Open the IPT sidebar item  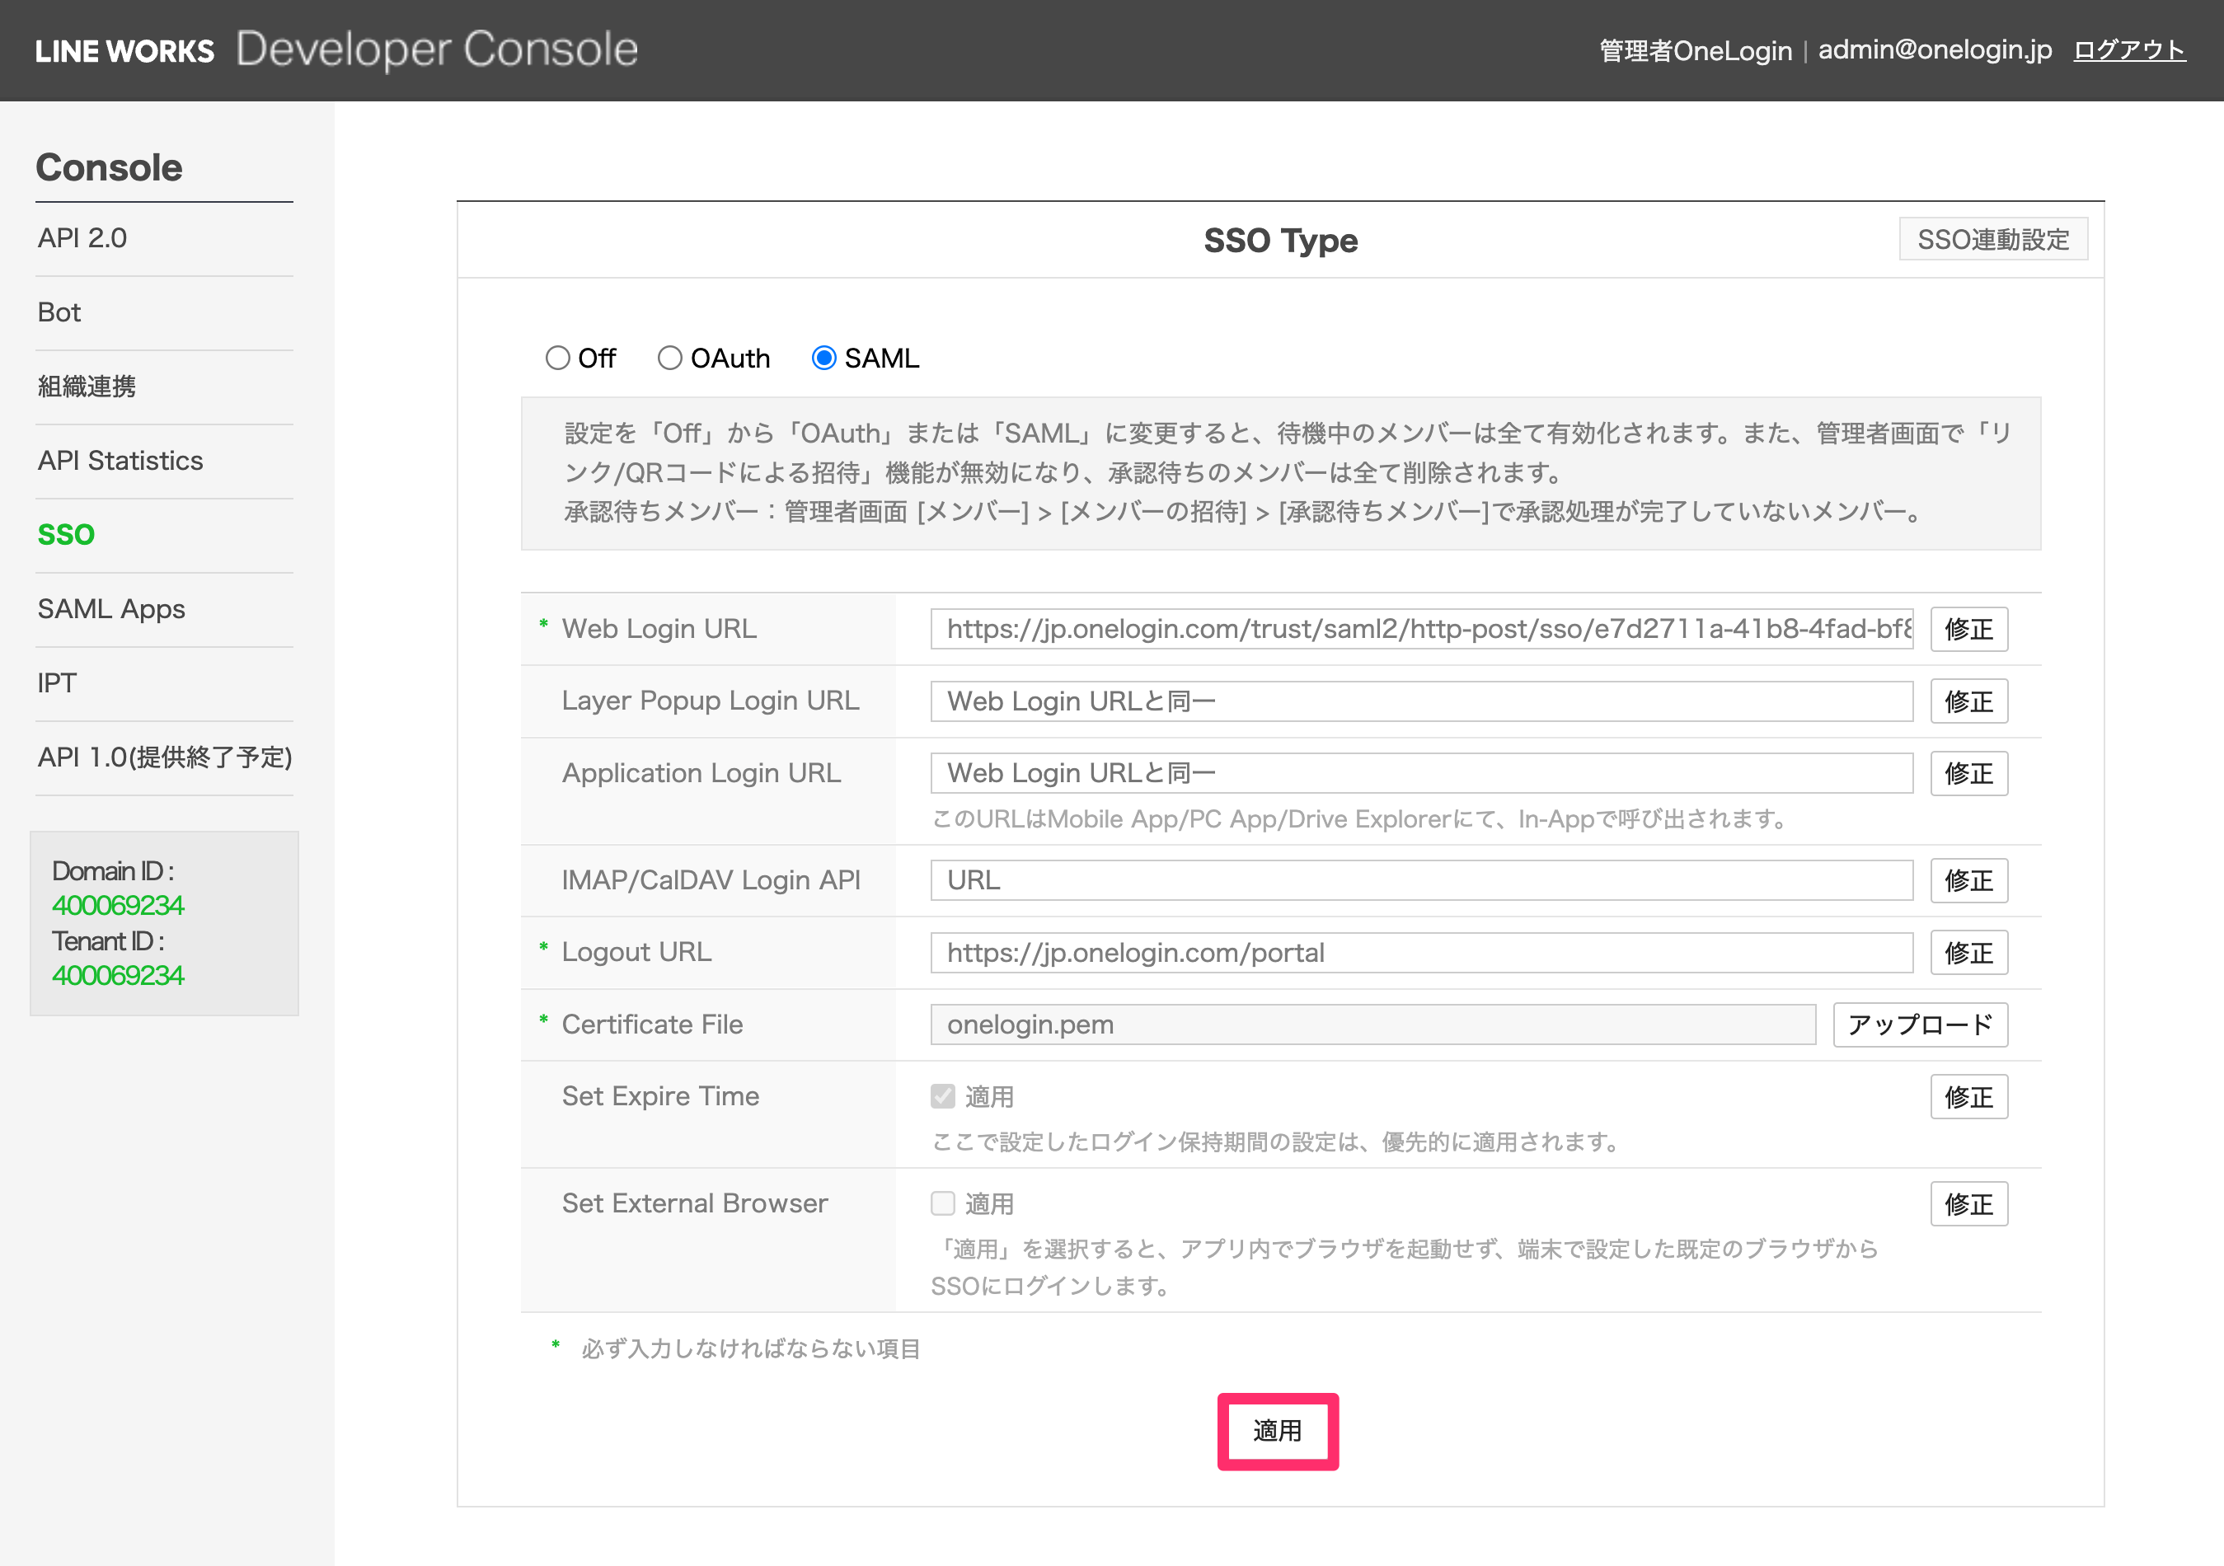pyautogui.click(x=56, y=682)
